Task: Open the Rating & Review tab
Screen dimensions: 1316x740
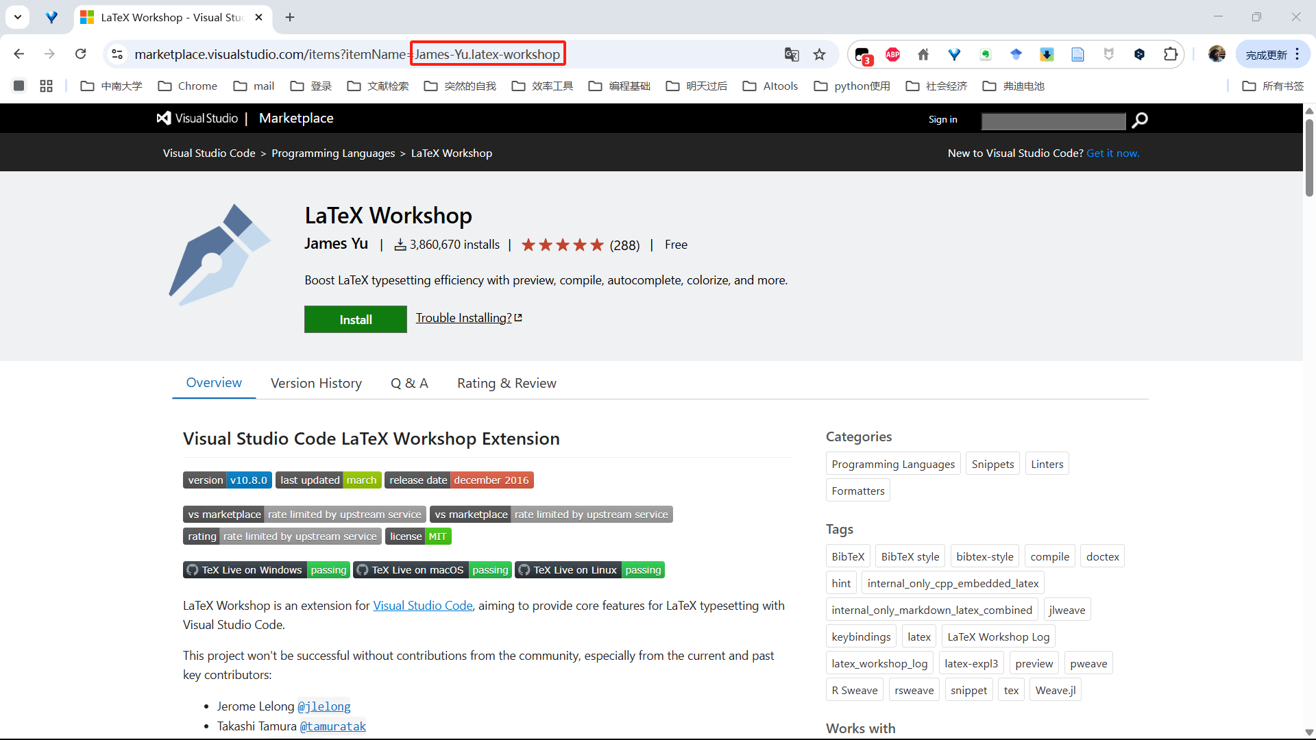Action: pos(507,383)
